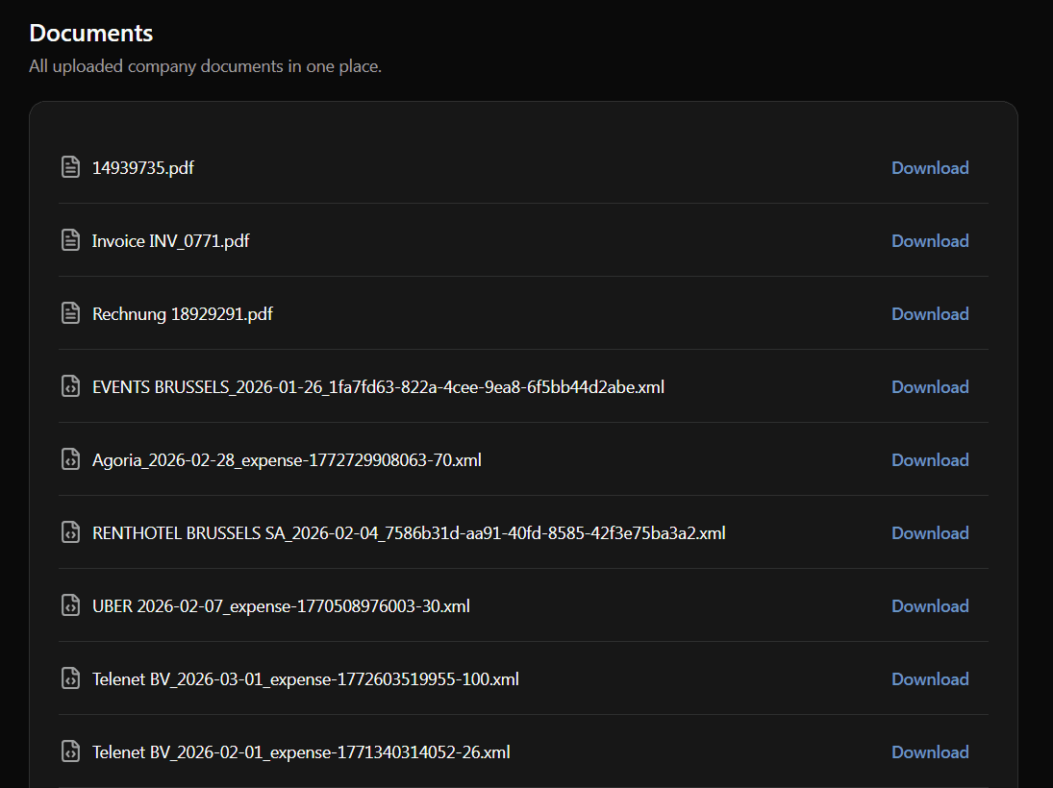
Task: Click the Agoria expense xml file name
Action: pyautogui.click(x=287, y=459)
